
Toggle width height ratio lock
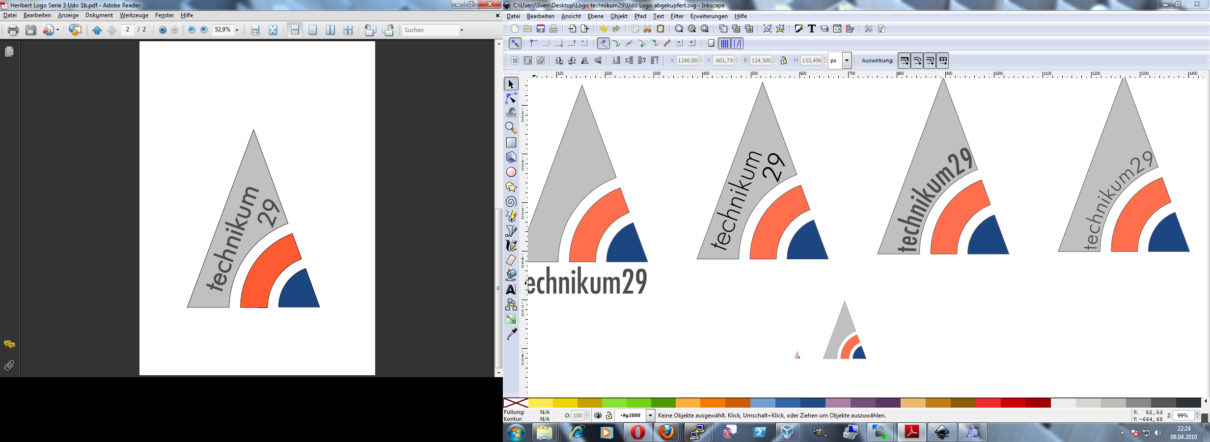pyautogui.click(x=784, y=61)
